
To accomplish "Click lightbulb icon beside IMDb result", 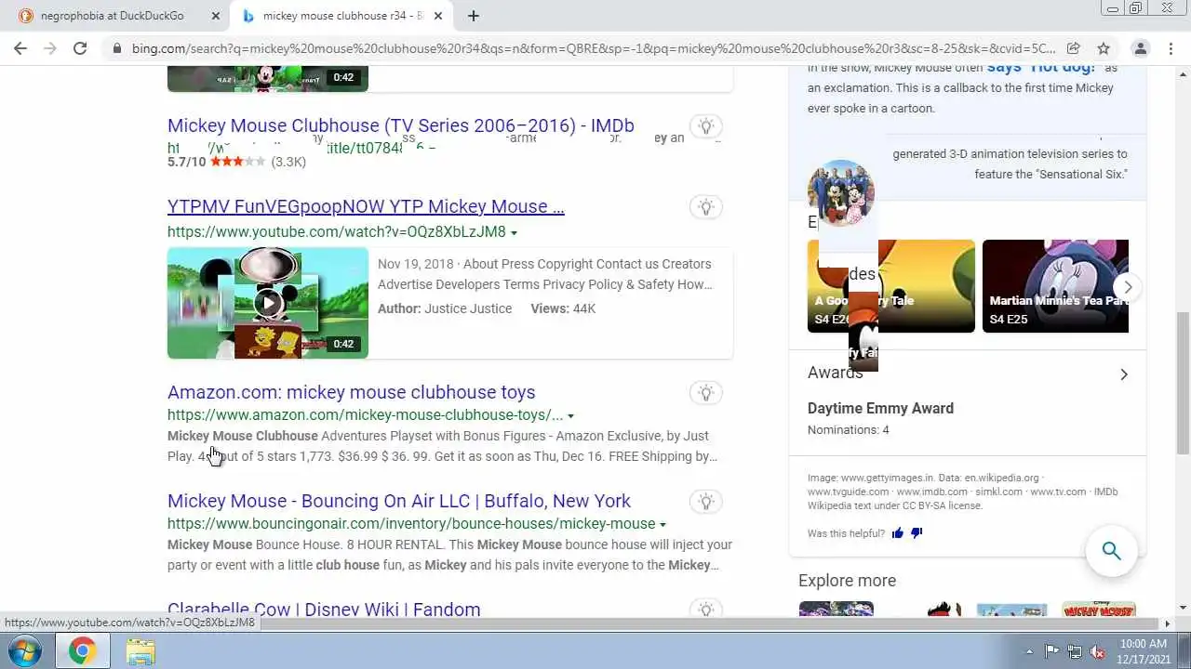I will point(706,126).
